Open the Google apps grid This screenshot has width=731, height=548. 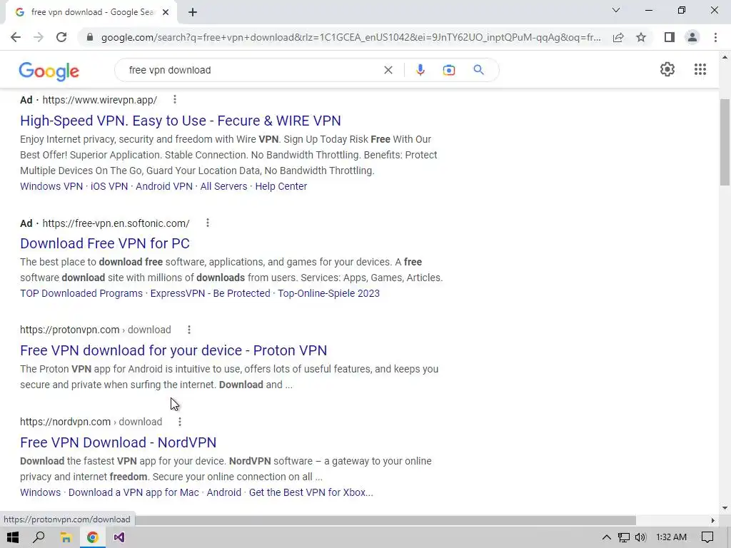pos(700,69)
